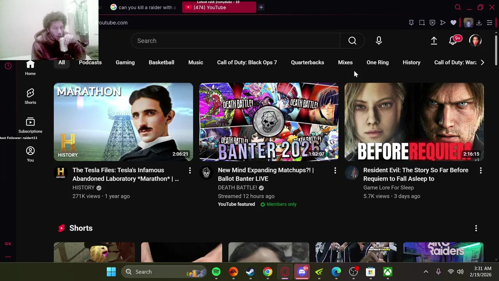Select the Quarterbacks filter chip
The width and height of the screenshot is (499, 281).
(x=307, y=62)
